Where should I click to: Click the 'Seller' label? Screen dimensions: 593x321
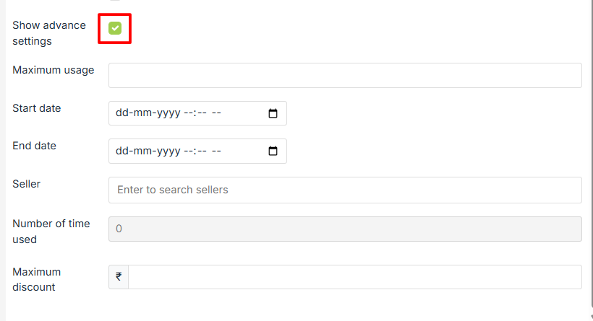tap(26, 184)
